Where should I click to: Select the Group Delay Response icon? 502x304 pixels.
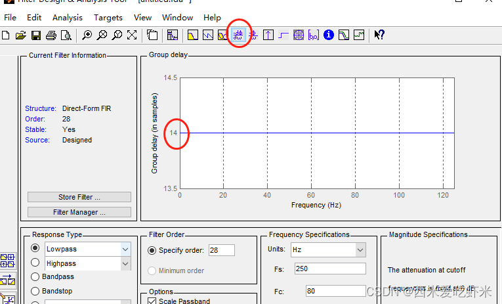[x=238, y=35]
